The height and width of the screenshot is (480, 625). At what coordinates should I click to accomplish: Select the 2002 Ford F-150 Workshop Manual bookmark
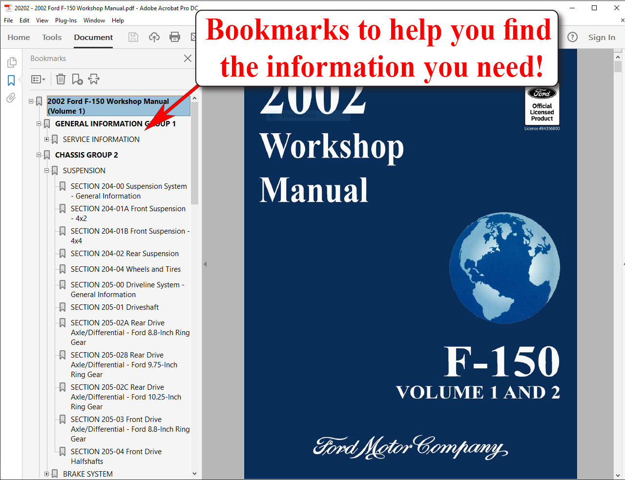[119, 106]
